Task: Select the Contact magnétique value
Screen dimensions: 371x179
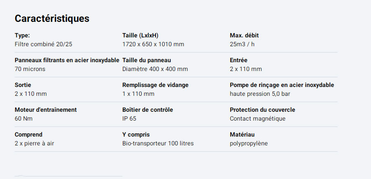Action: click(x=257, y=118)
